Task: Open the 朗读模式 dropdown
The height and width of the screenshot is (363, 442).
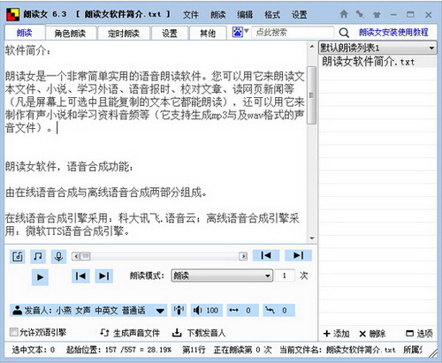Action: pos(222,276)
